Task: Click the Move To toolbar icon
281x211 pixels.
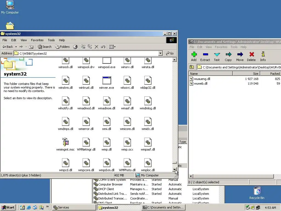Action: click(x=83, y=47)
